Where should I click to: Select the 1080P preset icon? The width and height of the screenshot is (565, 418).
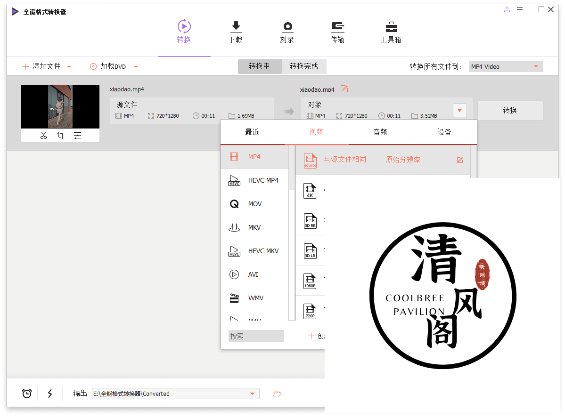click(310, 281)
